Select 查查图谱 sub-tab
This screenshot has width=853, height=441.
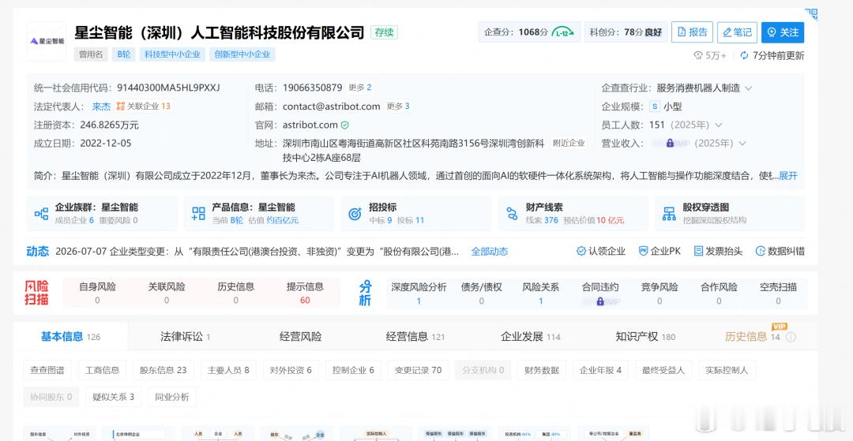coord(47,370)
